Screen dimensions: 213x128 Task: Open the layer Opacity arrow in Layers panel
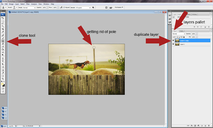point(197,34)
